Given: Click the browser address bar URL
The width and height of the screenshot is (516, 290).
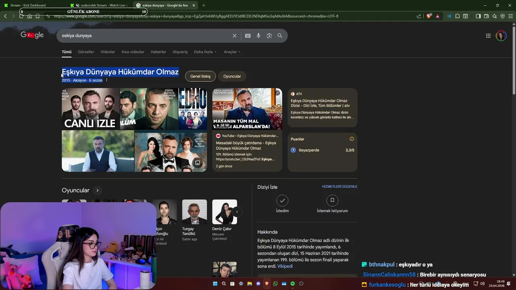Looking at the screenshot, I should tap(196, 16).
